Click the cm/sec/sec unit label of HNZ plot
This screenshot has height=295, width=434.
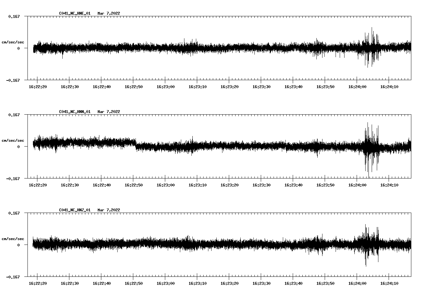tap(13, 239)
